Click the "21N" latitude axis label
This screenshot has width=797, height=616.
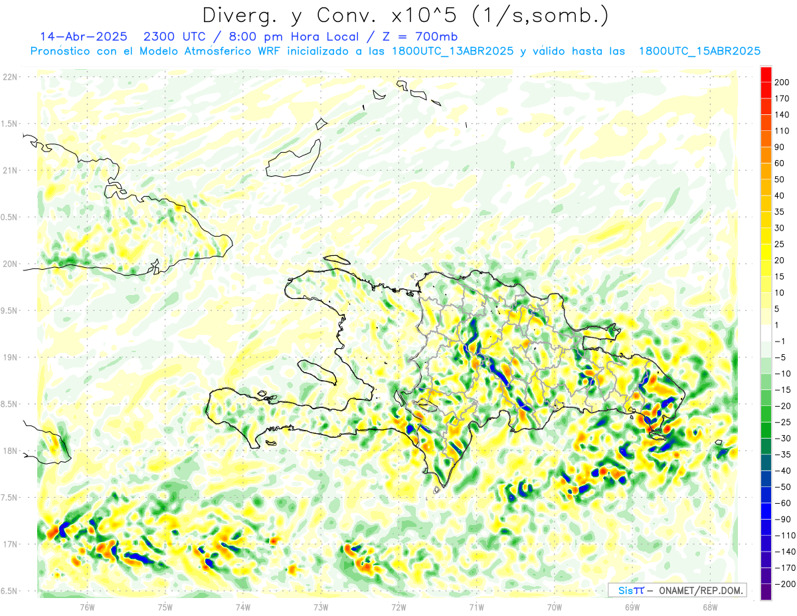click(9, 170)
